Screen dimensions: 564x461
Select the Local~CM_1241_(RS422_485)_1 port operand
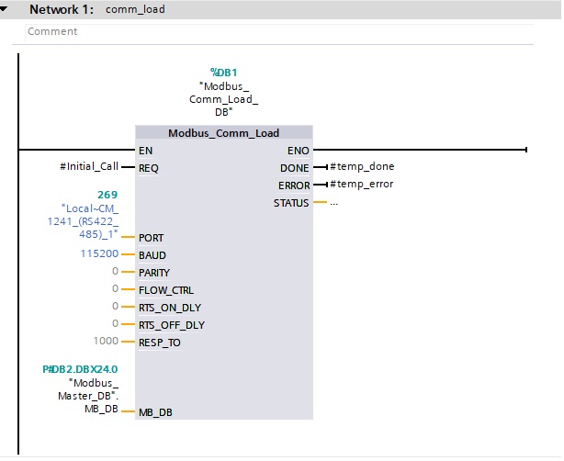pyautogui.click(x=83, y=221)
